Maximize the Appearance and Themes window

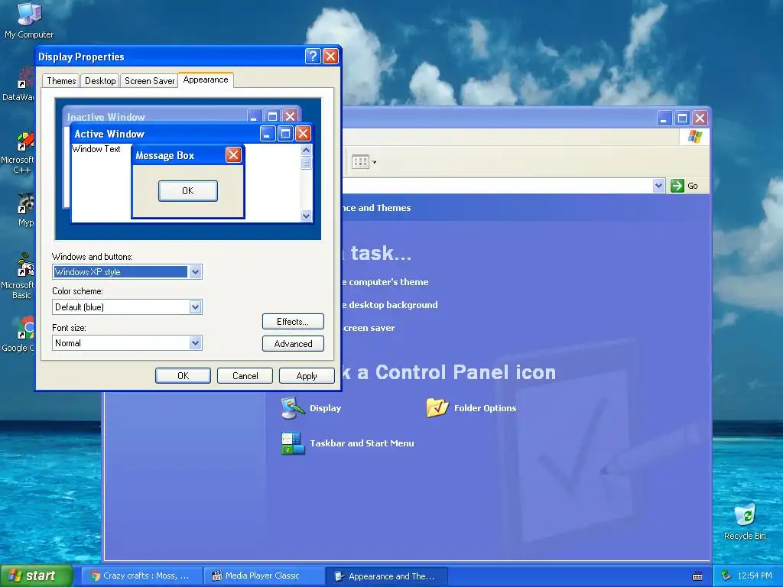click(682, 118)
